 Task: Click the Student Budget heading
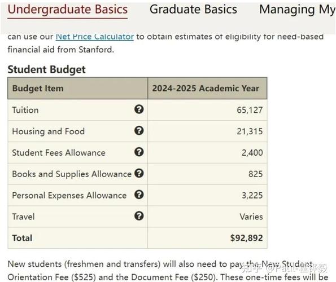click(x=46, y=69)
